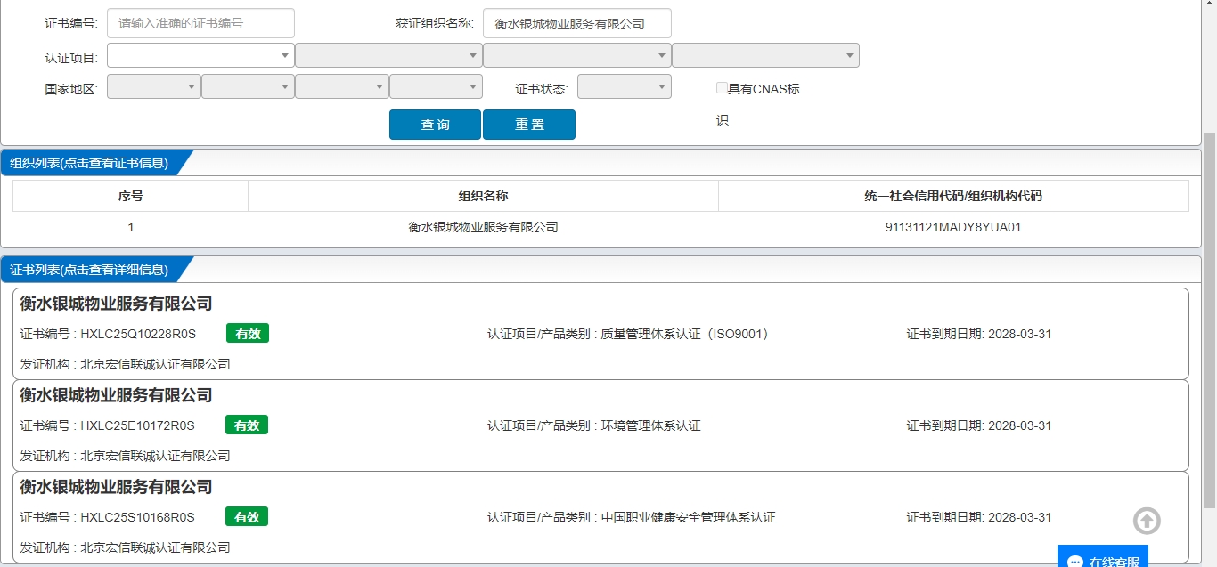Click 发证机构 text in the 中国职业健康安全 card
Screen dimensions: 1217x567
click(125, 547)
